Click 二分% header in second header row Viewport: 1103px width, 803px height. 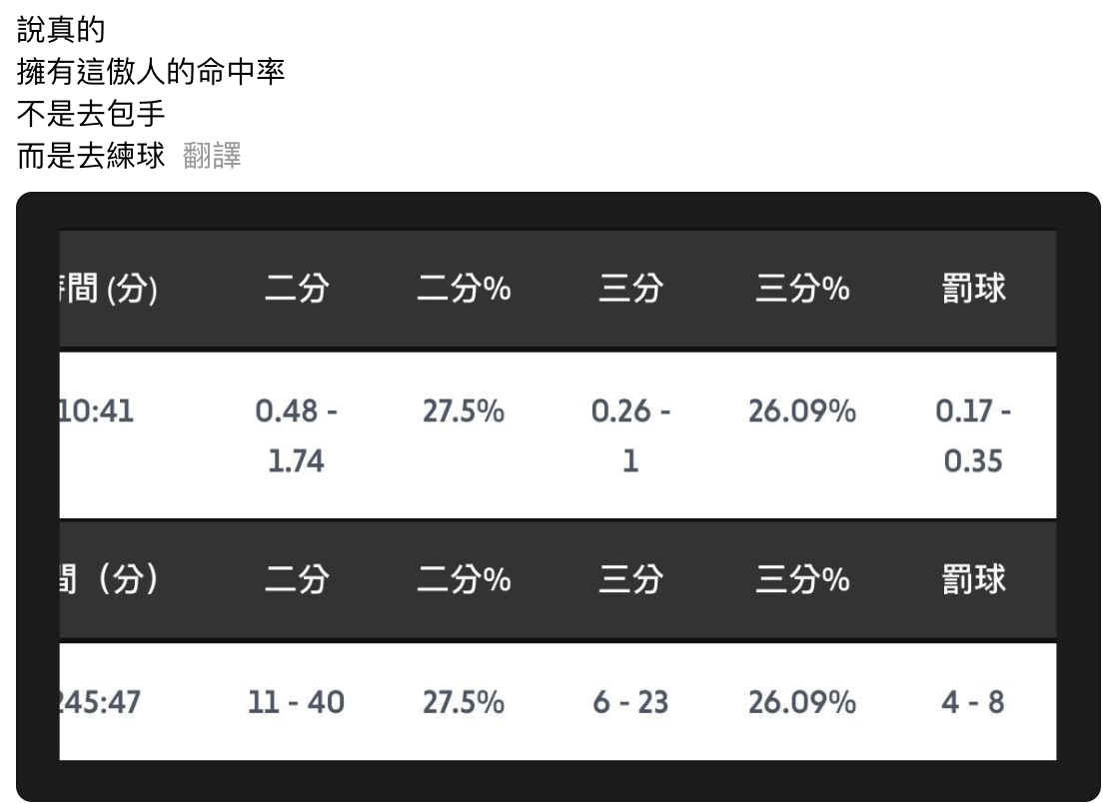pos(464,580)
